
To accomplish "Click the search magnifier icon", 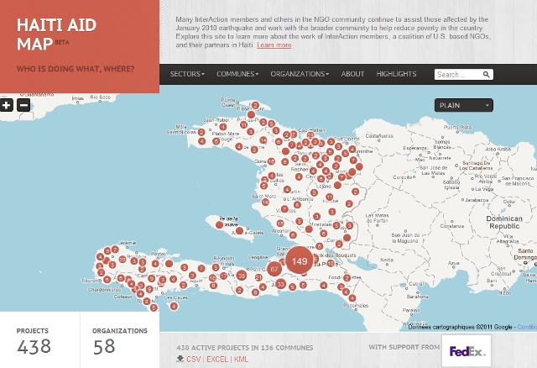I will [x=487, y=75].
